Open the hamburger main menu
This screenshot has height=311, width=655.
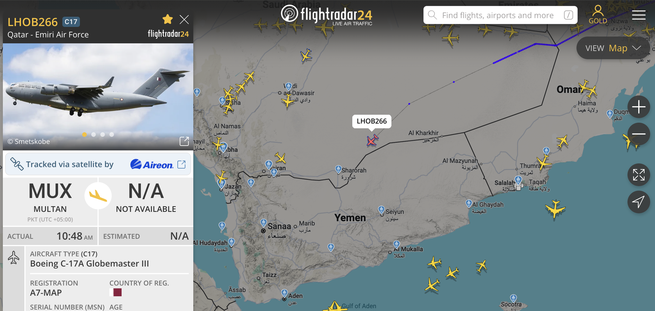click(639, 15)
